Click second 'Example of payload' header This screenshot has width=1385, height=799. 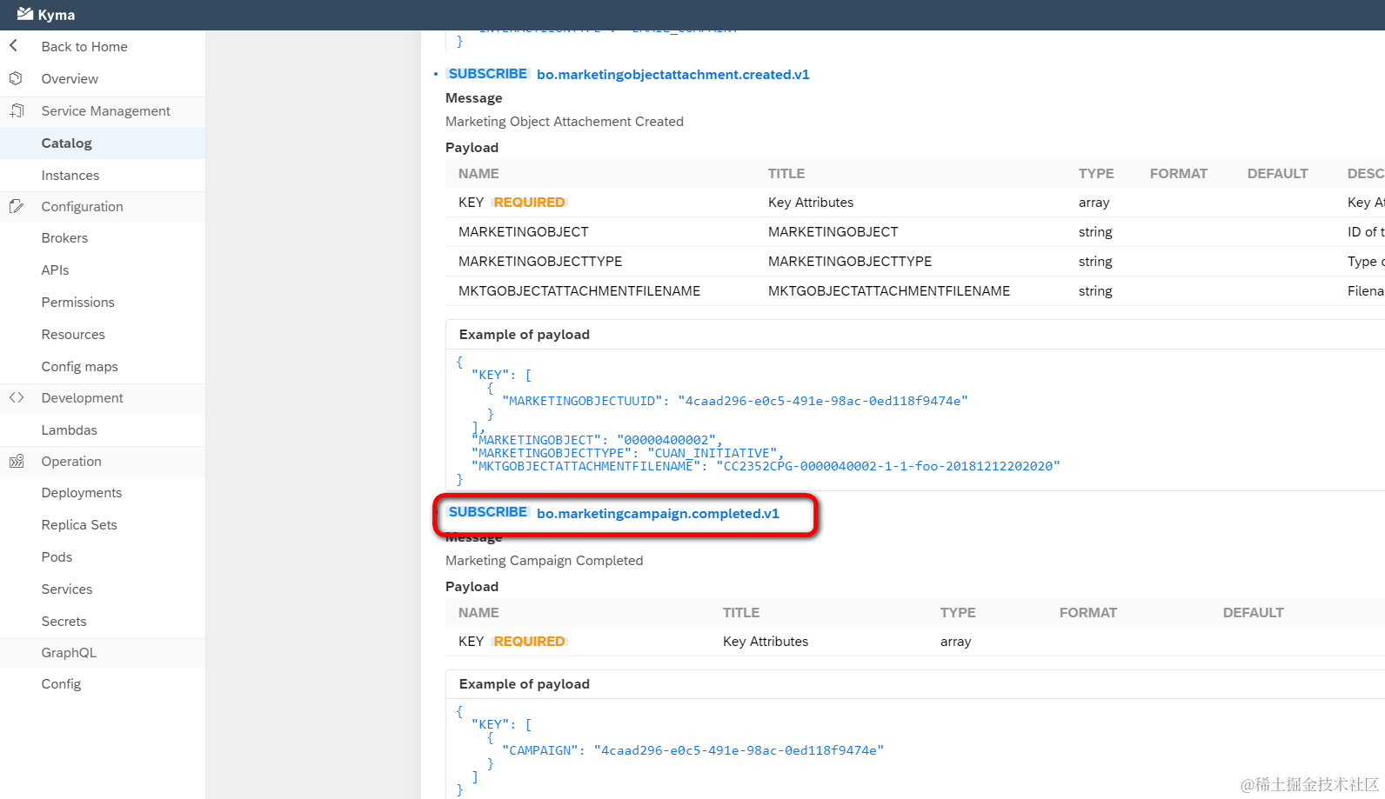(x=525, y=684)
